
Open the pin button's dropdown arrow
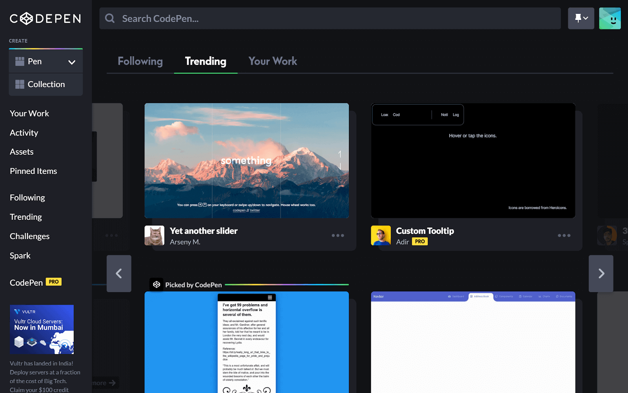coord(586,18)
